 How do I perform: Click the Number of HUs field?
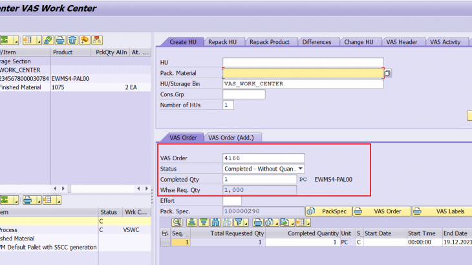pyautogui.click(x=228, y=105)
